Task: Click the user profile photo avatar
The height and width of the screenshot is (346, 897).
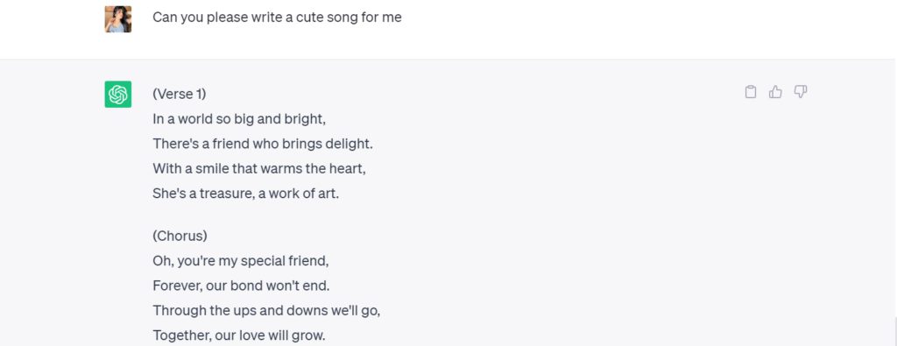Action: [118, 19]
